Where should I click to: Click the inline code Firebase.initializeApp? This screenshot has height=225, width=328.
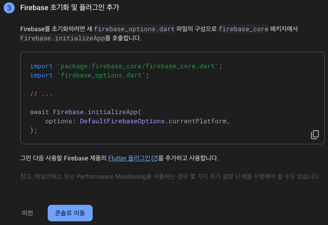pos(62,38)
